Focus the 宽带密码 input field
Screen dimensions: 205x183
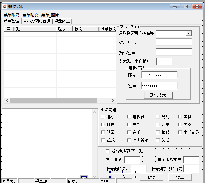(174, 52)
